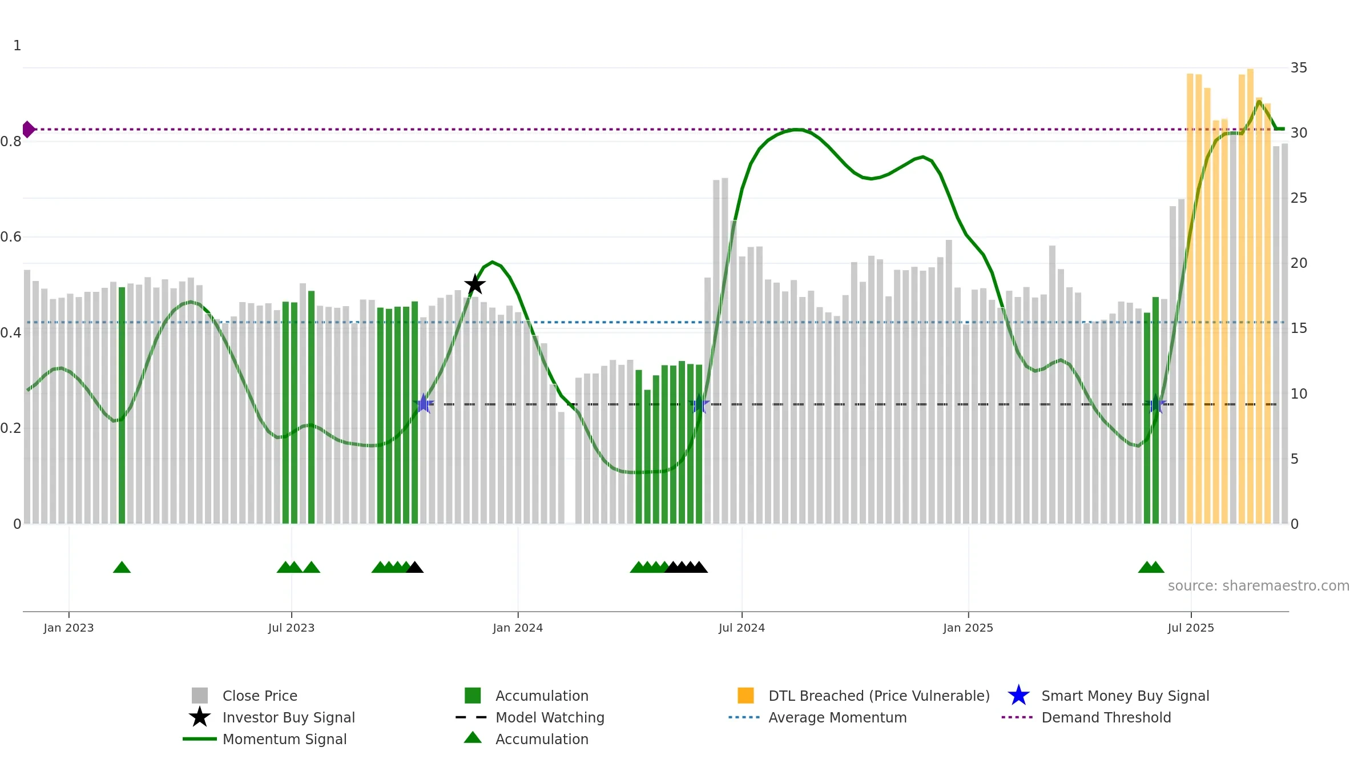Click the purple diamond Demand Threshold marker
This screenshot has width=1370, height=771.
pyautogui.click(x=29, y=130)
